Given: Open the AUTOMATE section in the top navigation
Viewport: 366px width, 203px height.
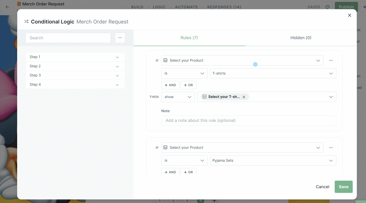Looking at the screenshot, I should tap(186, 7).
